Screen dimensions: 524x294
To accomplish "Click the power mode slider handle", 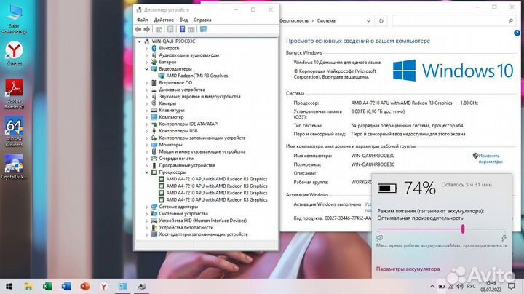I will [x=463, y=229].
